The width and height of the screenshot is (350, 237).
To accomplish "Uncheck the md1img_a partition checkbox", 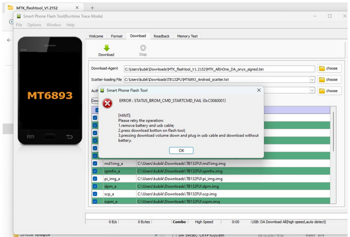I will click(95, 163).
